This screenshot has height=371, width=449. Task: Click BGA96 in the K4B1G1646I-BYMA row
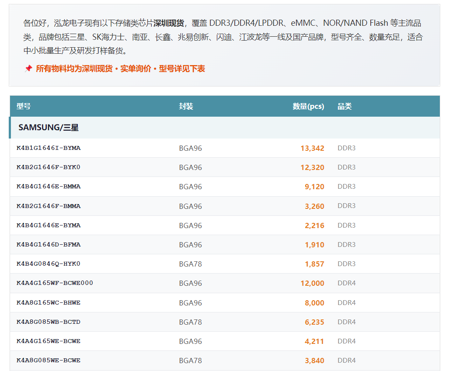point(191,148)
